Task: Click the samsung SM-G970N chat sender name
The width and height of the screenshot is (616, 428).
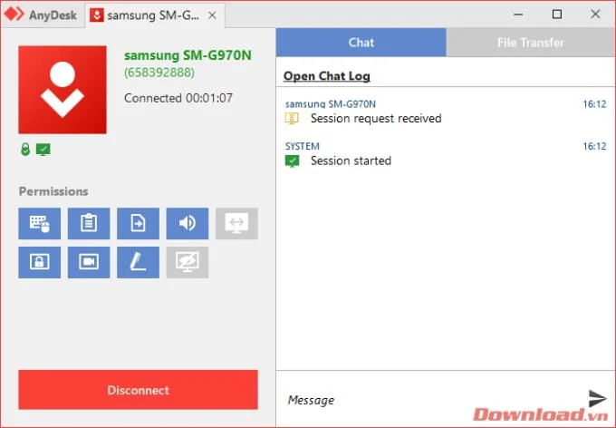Action: pyautogui.click(x=331, y=104)
